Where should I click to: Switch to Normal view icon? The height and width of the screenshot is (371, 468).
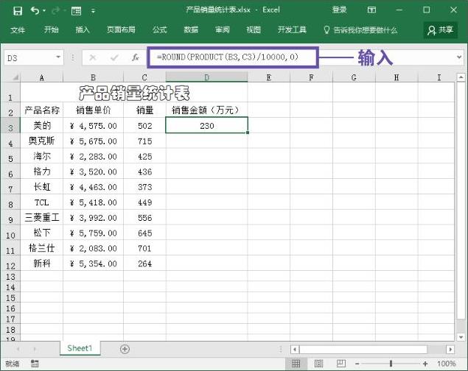click(x=296, y=364)
